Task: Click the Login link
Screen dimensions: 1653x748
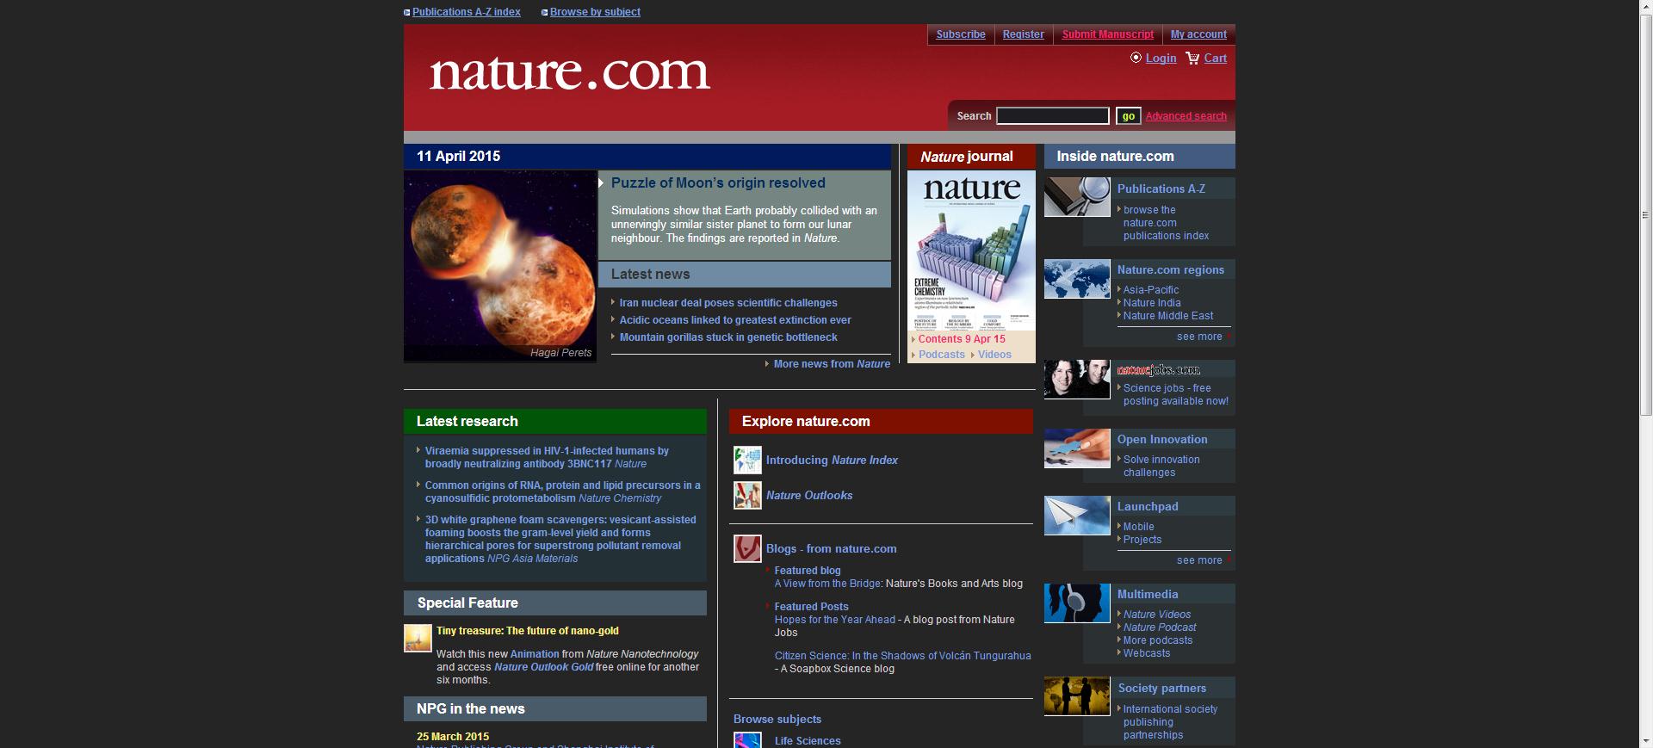Action: [1161, 59]
